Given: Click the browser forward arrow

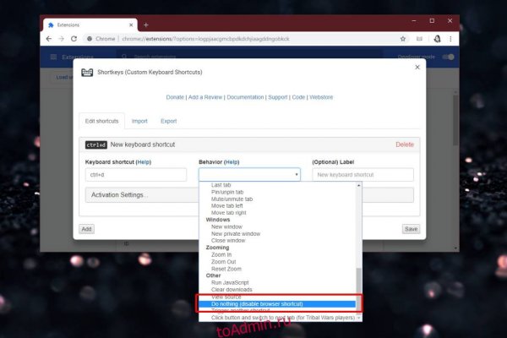Looking at the screenshot, I should (63, 38).
